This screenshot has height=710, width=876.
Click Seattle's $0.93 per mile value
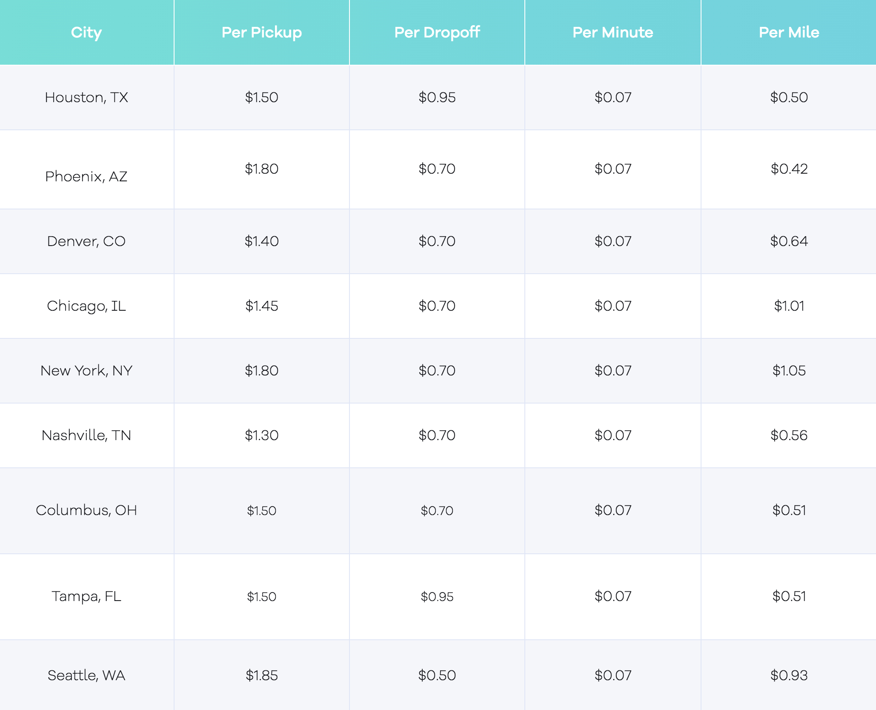pos(789,676)
